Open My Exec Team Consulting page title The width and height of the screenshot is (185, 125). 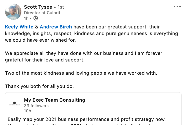coord(55,100)
